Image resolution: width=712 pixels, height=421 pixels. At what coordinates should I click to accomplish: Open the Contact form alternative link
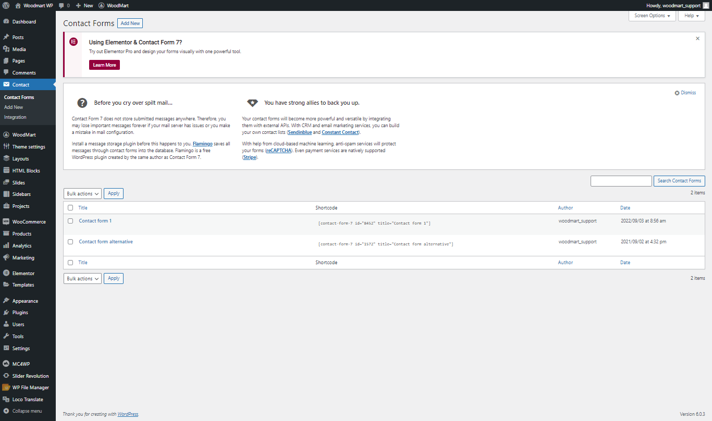pyautogui.click(x=106, y=242)
